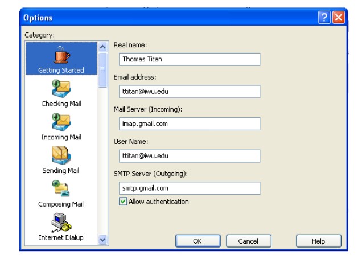Viewport: 362px width, 259px height.
Task: Click the "Allow authentication" label text
Action: (159, 202)
